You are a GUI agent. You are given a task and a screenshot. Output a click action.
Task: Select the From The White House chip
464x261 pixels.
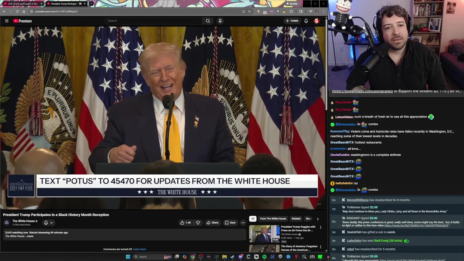(273, 219)
